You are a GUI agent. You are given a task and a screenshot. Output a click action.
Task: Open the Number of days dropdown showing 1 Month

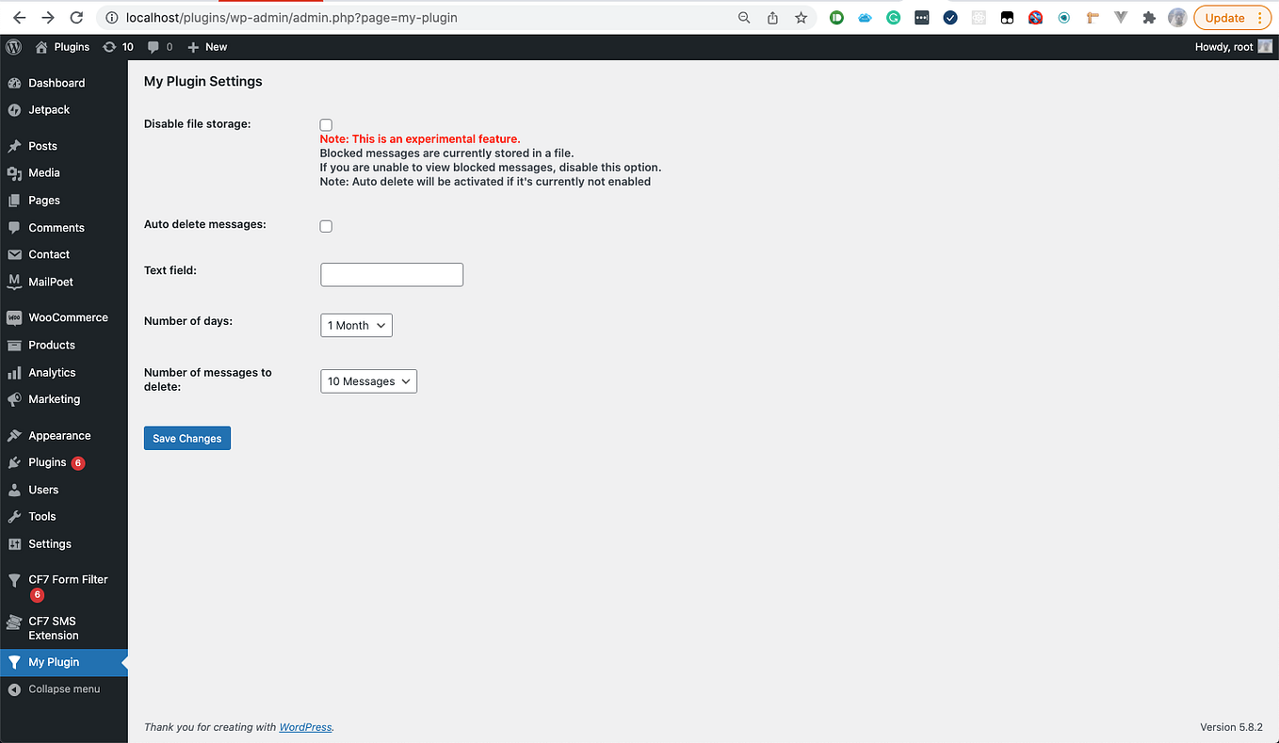click(x=356, y=325)
